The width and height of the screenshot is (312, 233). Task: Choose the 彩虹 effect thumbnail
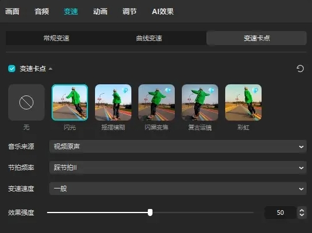pos(243,102)
